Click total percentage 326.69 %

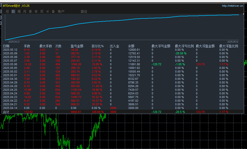click(98, 112)
